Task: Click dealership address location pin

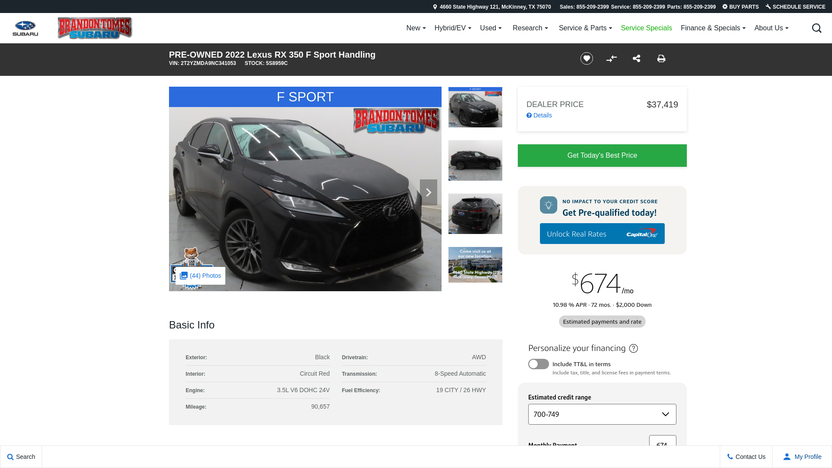Action: point(435,7)
